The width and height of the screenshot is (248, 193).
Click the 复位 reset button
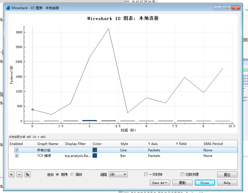[227, 174]
